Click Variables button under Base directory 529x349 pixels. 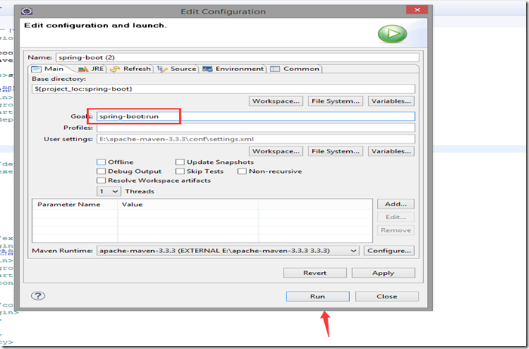click(391, 101)
